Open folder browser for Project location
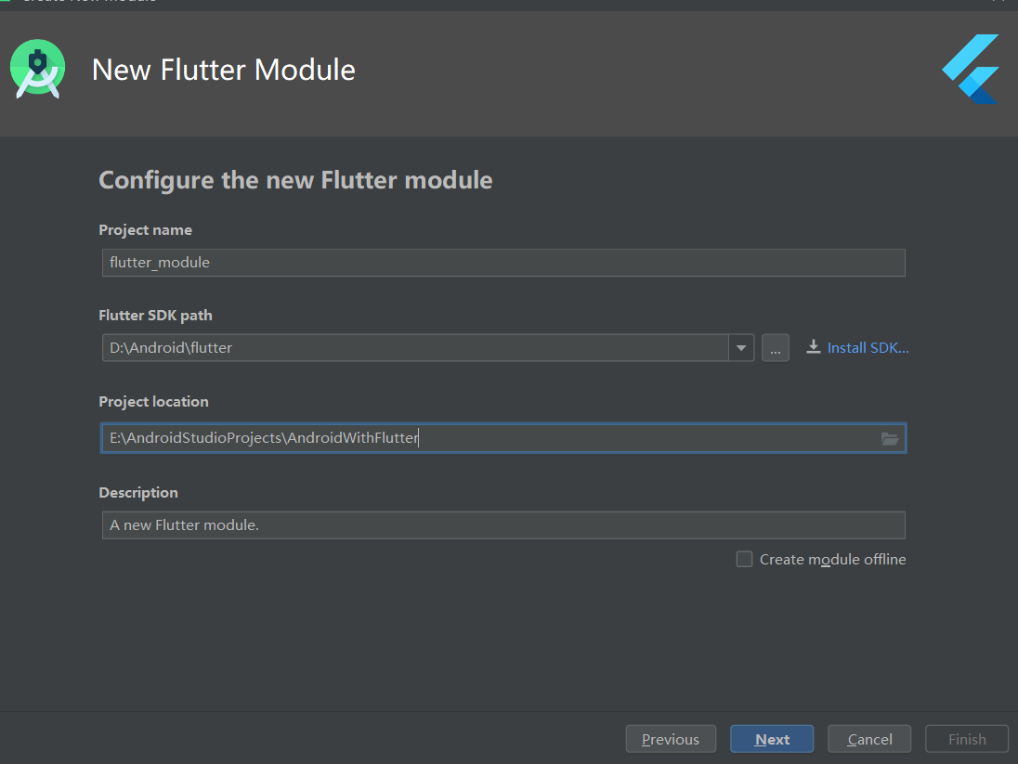The width and height of the screenshot is (1018, 764). pyautogui.click(x=890, y=439)
